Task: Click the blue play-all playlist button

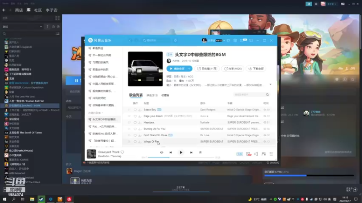Action: pos(176,69)
